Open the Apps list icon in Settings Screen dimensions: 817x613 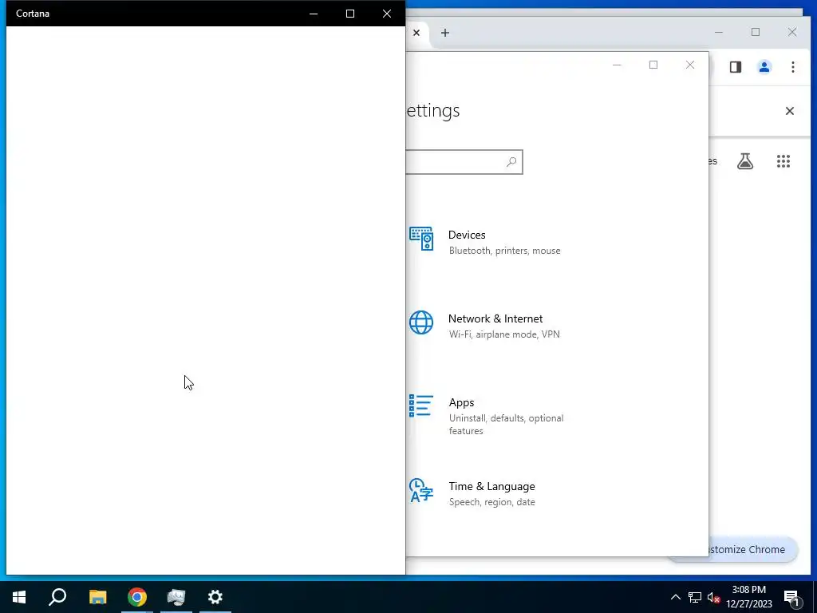(x=421, y=405)
